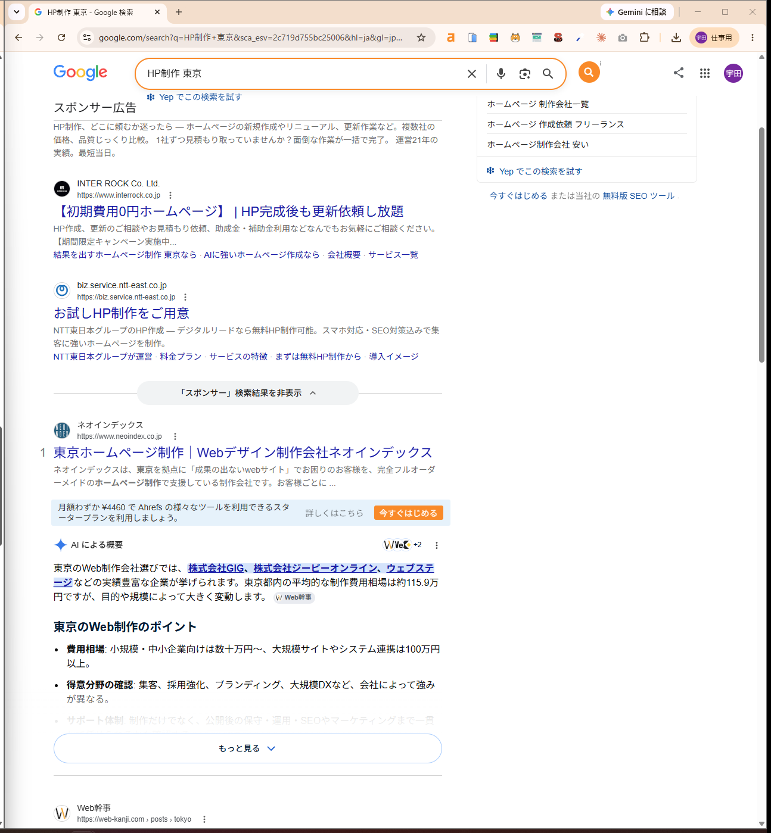Open the 詳しくはこちら link in Ahrefs banner

[334, 513]
